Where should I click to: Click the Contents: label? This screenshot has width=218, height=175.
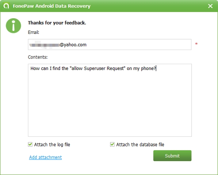click(38, 57)
